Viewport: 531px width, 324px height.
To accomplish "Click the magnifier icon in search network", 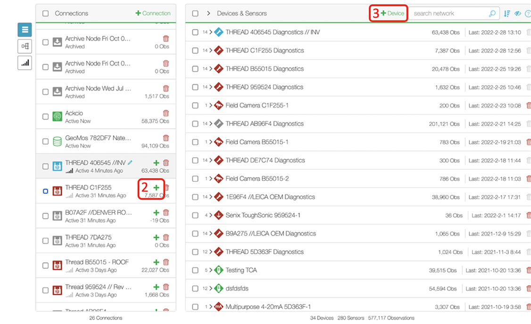I will (x=492, y=14).
